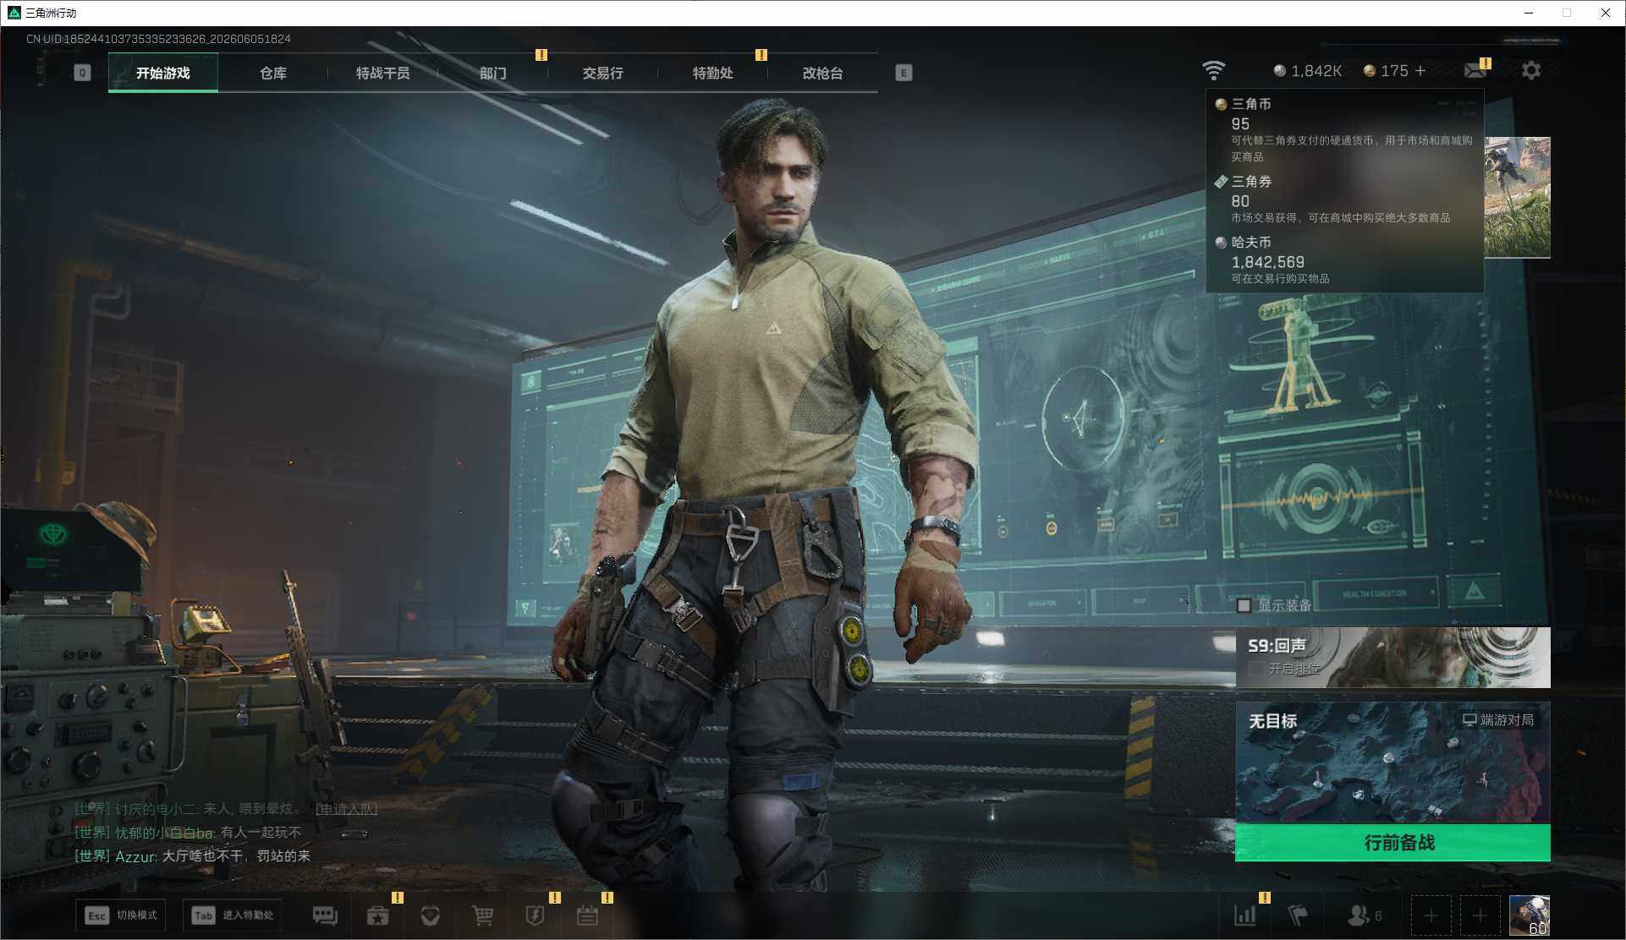This screenshot has height=940, width=1626.
Task: Open the lightning shield badge icon
Action: pyautogui.click(x=535, y=915)
